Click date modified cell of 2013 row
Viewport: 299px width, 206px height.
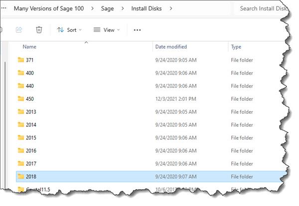pyautogui.click(x=176, y=112)
